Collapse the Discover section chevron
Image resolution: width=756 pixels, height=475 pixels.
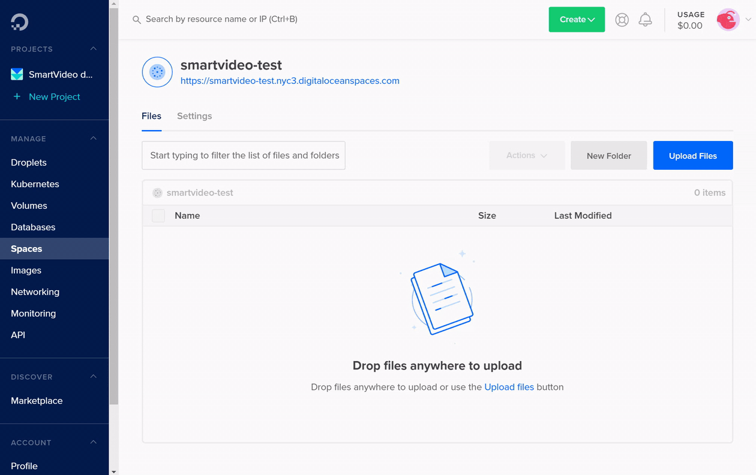click(x=93, y=377)
